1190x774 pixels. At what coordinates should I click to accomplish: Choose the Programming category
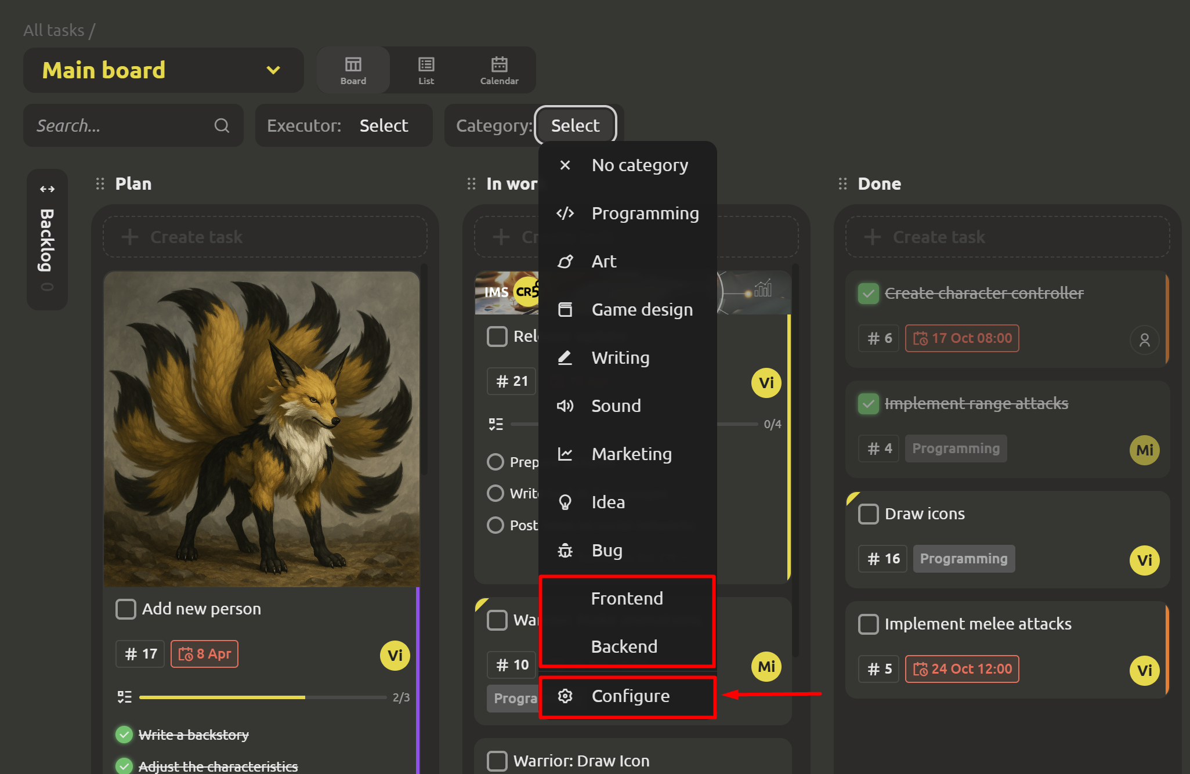click(x=627, y=214)
